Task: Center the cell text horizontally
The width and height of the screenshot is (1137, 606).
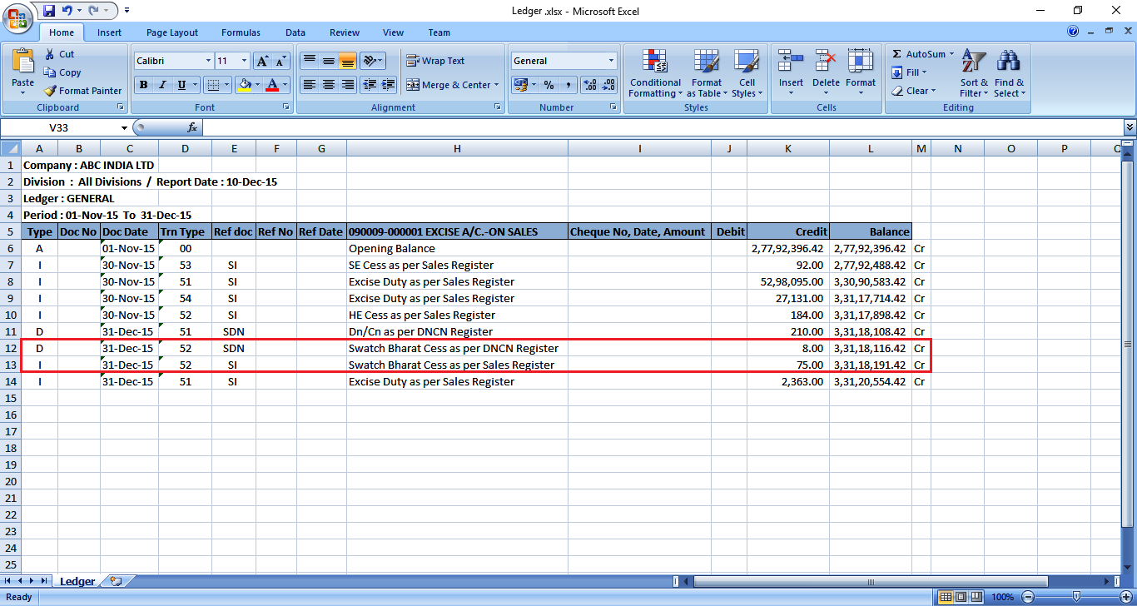Action: tap(328, 85)
